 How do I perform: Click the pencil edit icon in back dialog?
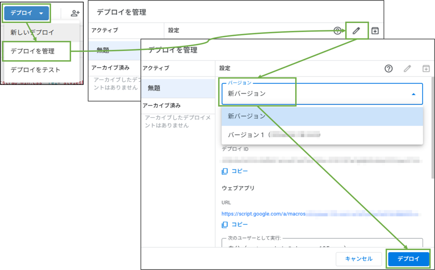point(356,31)
